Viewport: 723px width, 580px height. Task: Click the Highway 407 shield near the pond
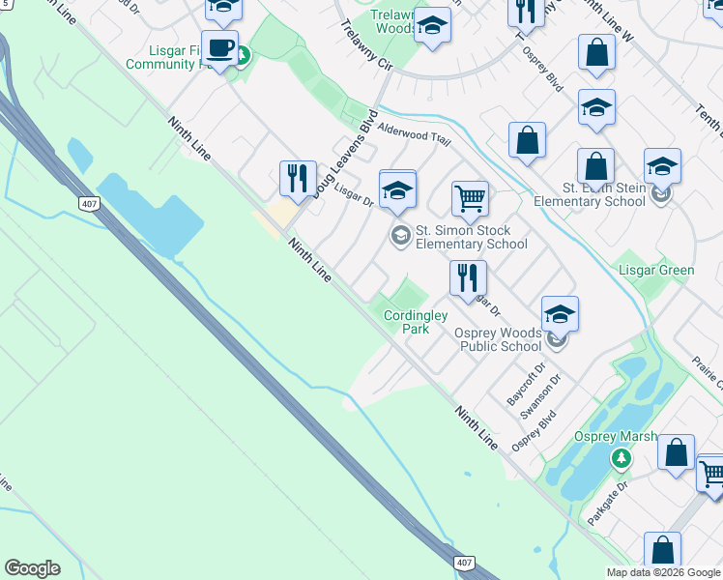point(89,204)
